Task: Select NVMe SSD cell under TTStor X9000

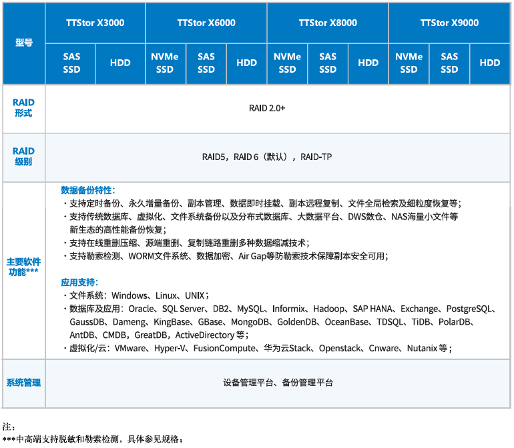Action: pos(409,63)
